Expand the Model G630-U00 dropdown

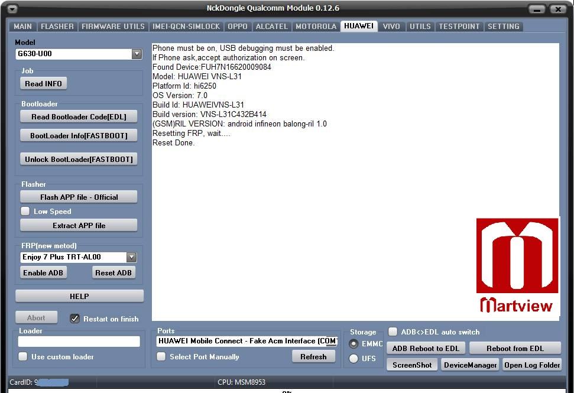point(137,54)
